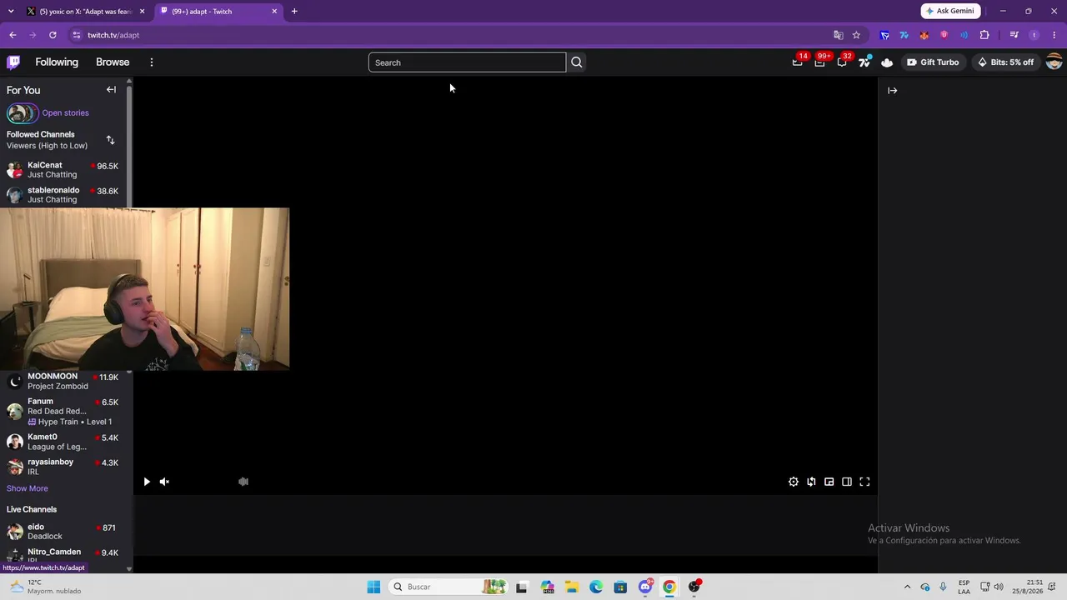Open the 7TV browser extension icon
The height and width of the screenshot is (600, 1067).
click(904, 35)
